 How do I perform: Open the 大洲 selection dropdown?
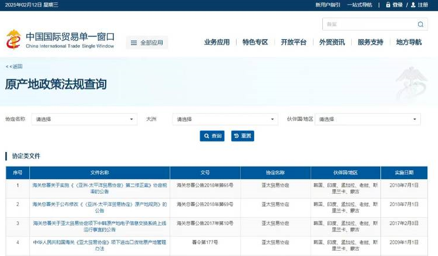pyautogui.click(x=225, y=119)
